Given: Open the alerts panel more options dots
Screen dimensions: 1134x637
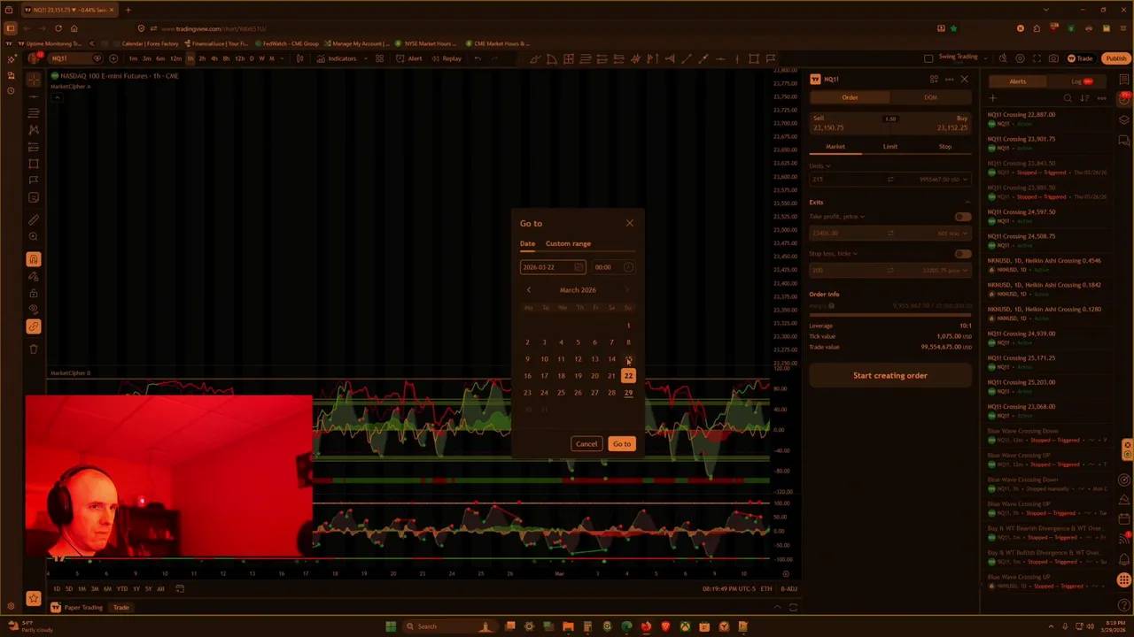Looking at the screenshot, I should pyautogui.click(x=1101, y=98).
